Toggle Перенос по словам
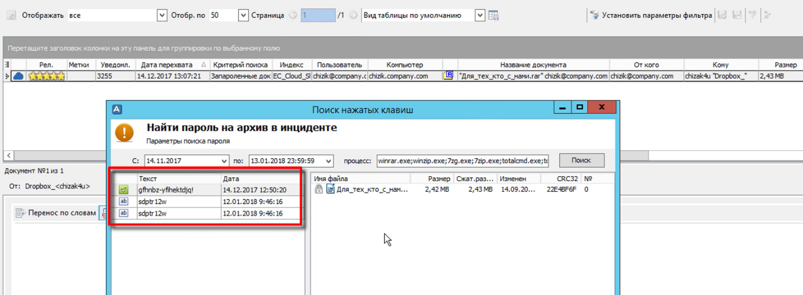Viewport: 803px width, 295px height. (x=55, y=213)
